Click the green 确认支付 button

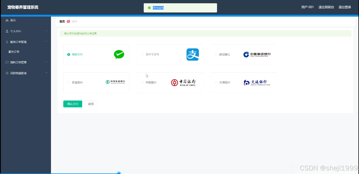pyautogui.click(x=73, y=104)
